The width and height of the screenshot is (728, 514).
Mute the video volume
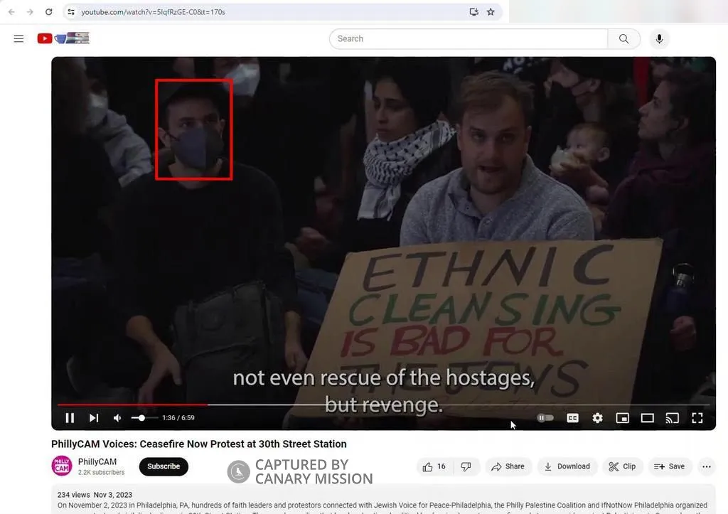[117, 418]
